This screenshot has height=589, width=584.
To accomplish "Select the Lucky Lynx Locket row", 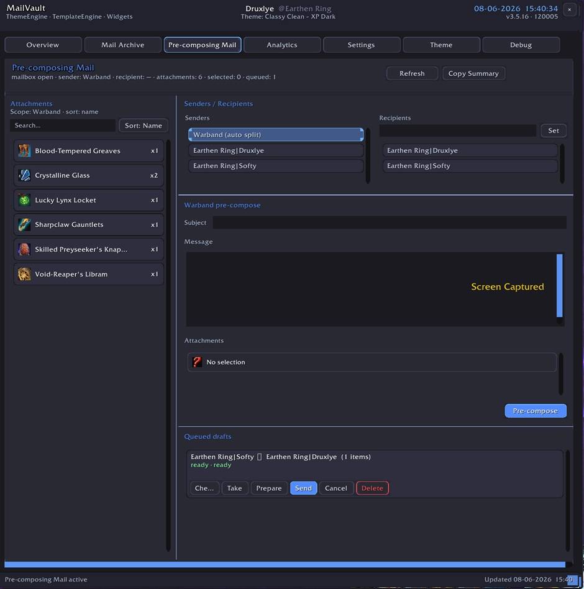I will pos(89,200).
